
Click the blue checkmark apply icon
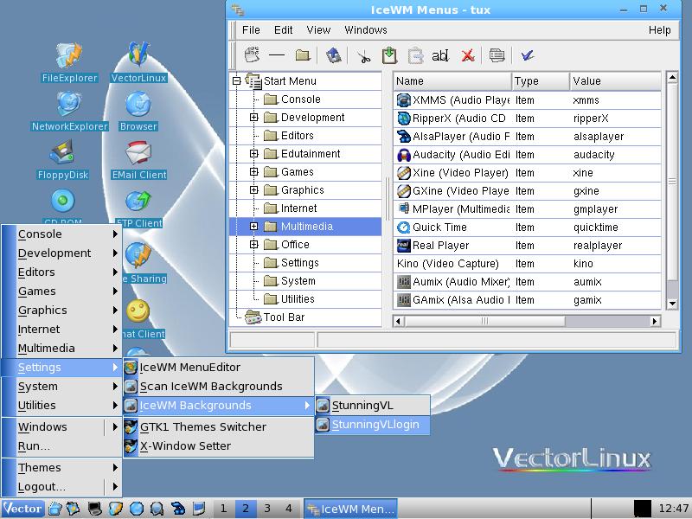(527, 55)
